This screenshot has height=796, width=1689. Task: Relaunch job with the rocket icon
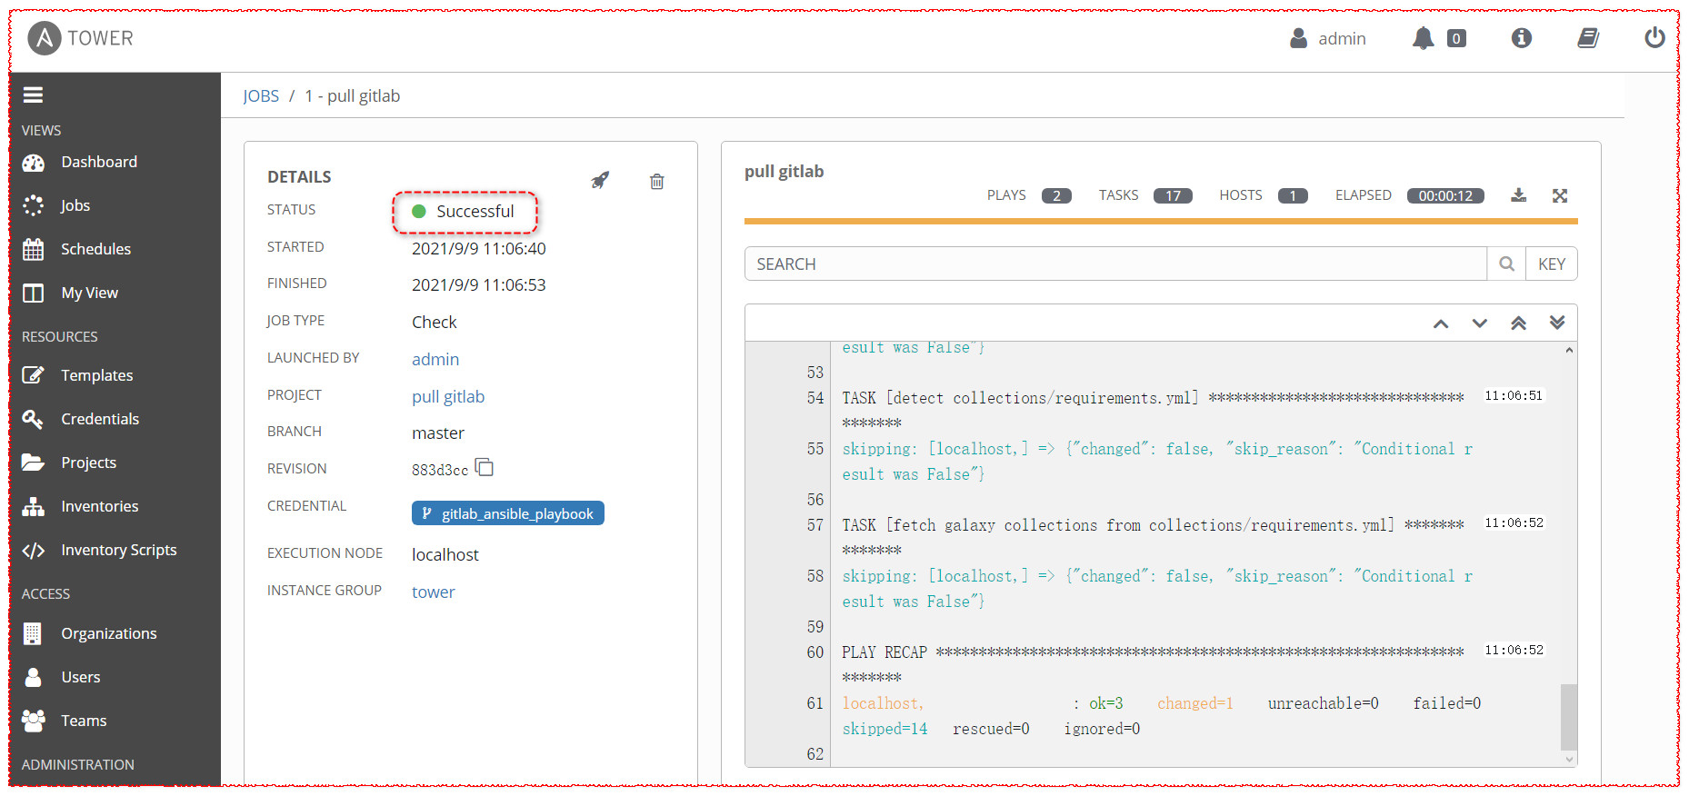point(600,180)
